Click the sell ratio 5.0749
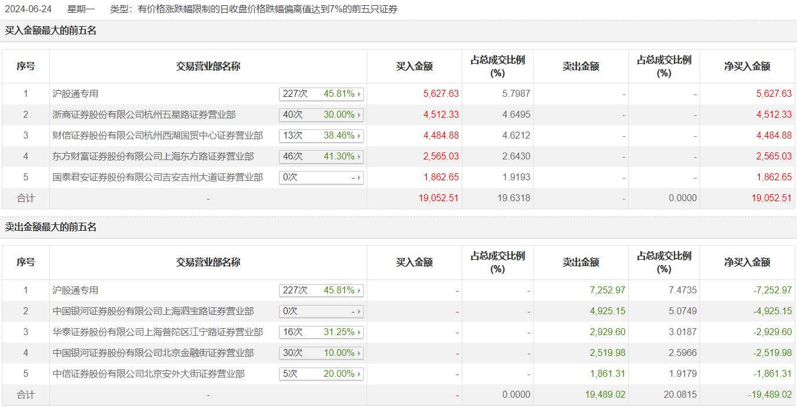Screen dimensions: 797x407 click(x=683, y=311)
